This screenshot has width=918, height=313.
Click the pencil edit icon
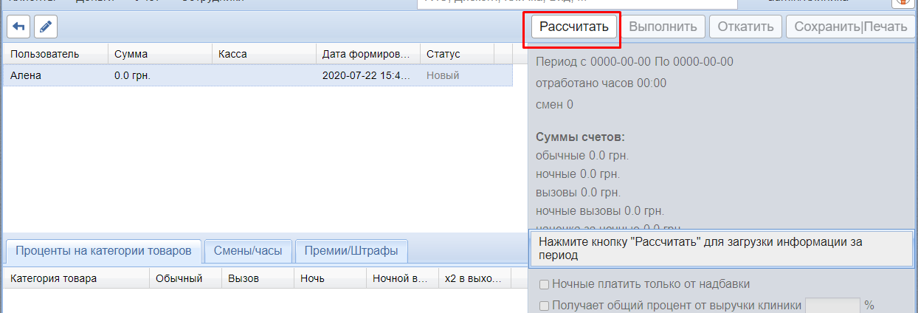(x=46, y=27)
